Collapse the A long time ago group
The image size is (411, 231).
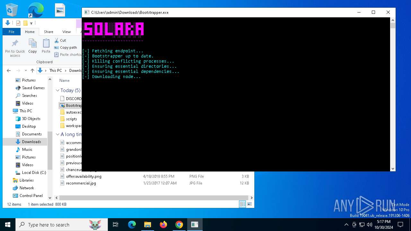tap(58, 134)
